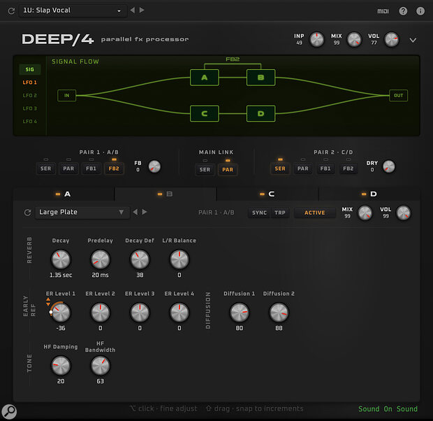
Task: Click the OUT node in signal flow
Action: pyautogui.click(x=398, y=95)
